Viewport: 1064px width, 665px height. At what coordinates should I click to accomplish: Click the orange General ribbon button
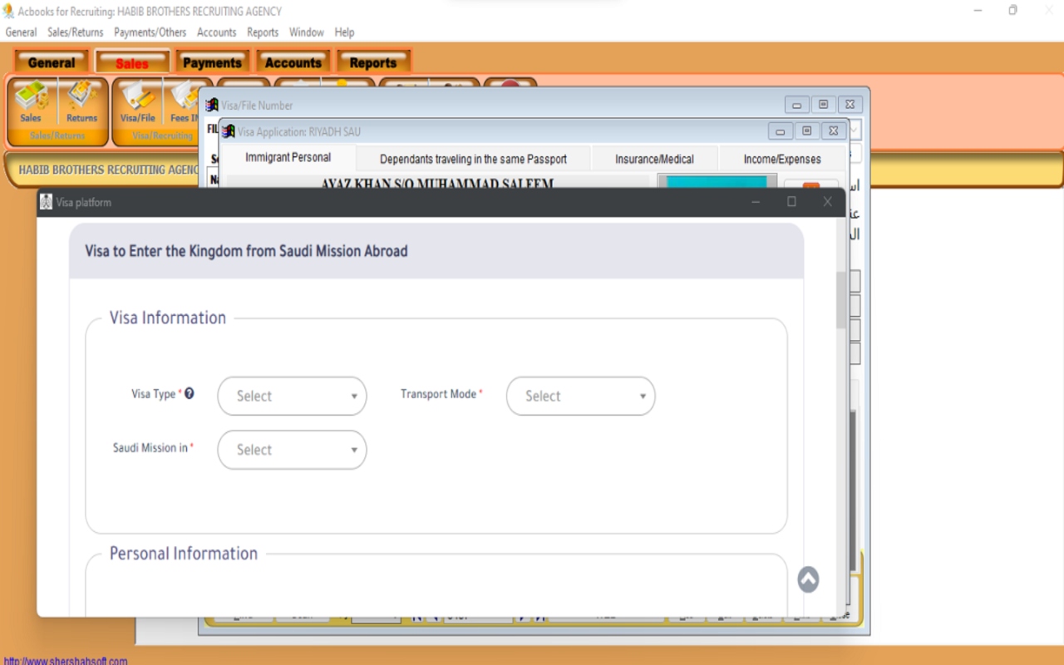(52, 62)
